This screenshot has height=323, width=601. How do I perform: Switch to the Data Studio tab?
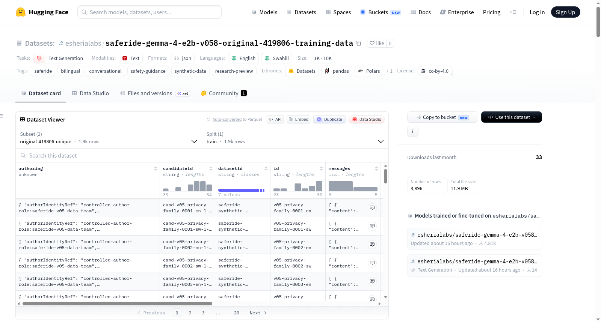90,93
